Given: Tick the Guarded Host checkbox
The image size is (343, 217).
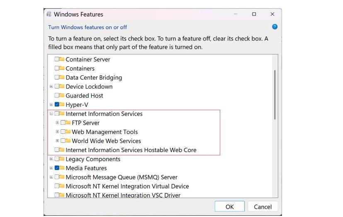Looking at the screenshot, I should 57,95.
